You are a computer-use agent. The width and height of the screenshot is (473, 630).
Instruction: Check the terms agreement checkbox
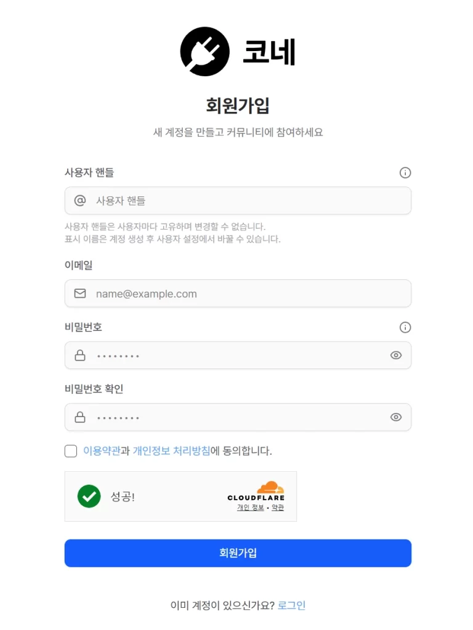click(71, 451)
